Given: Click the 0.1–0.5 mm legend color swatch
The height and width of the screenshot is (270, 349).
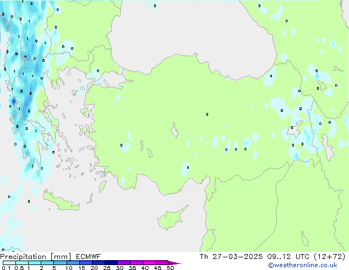Looking at the screenshot, I should coord(9,263).
